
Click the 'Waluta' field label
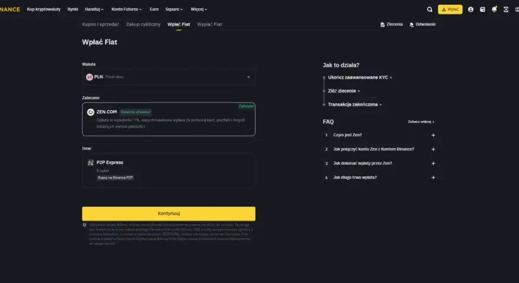pos(88,64)
